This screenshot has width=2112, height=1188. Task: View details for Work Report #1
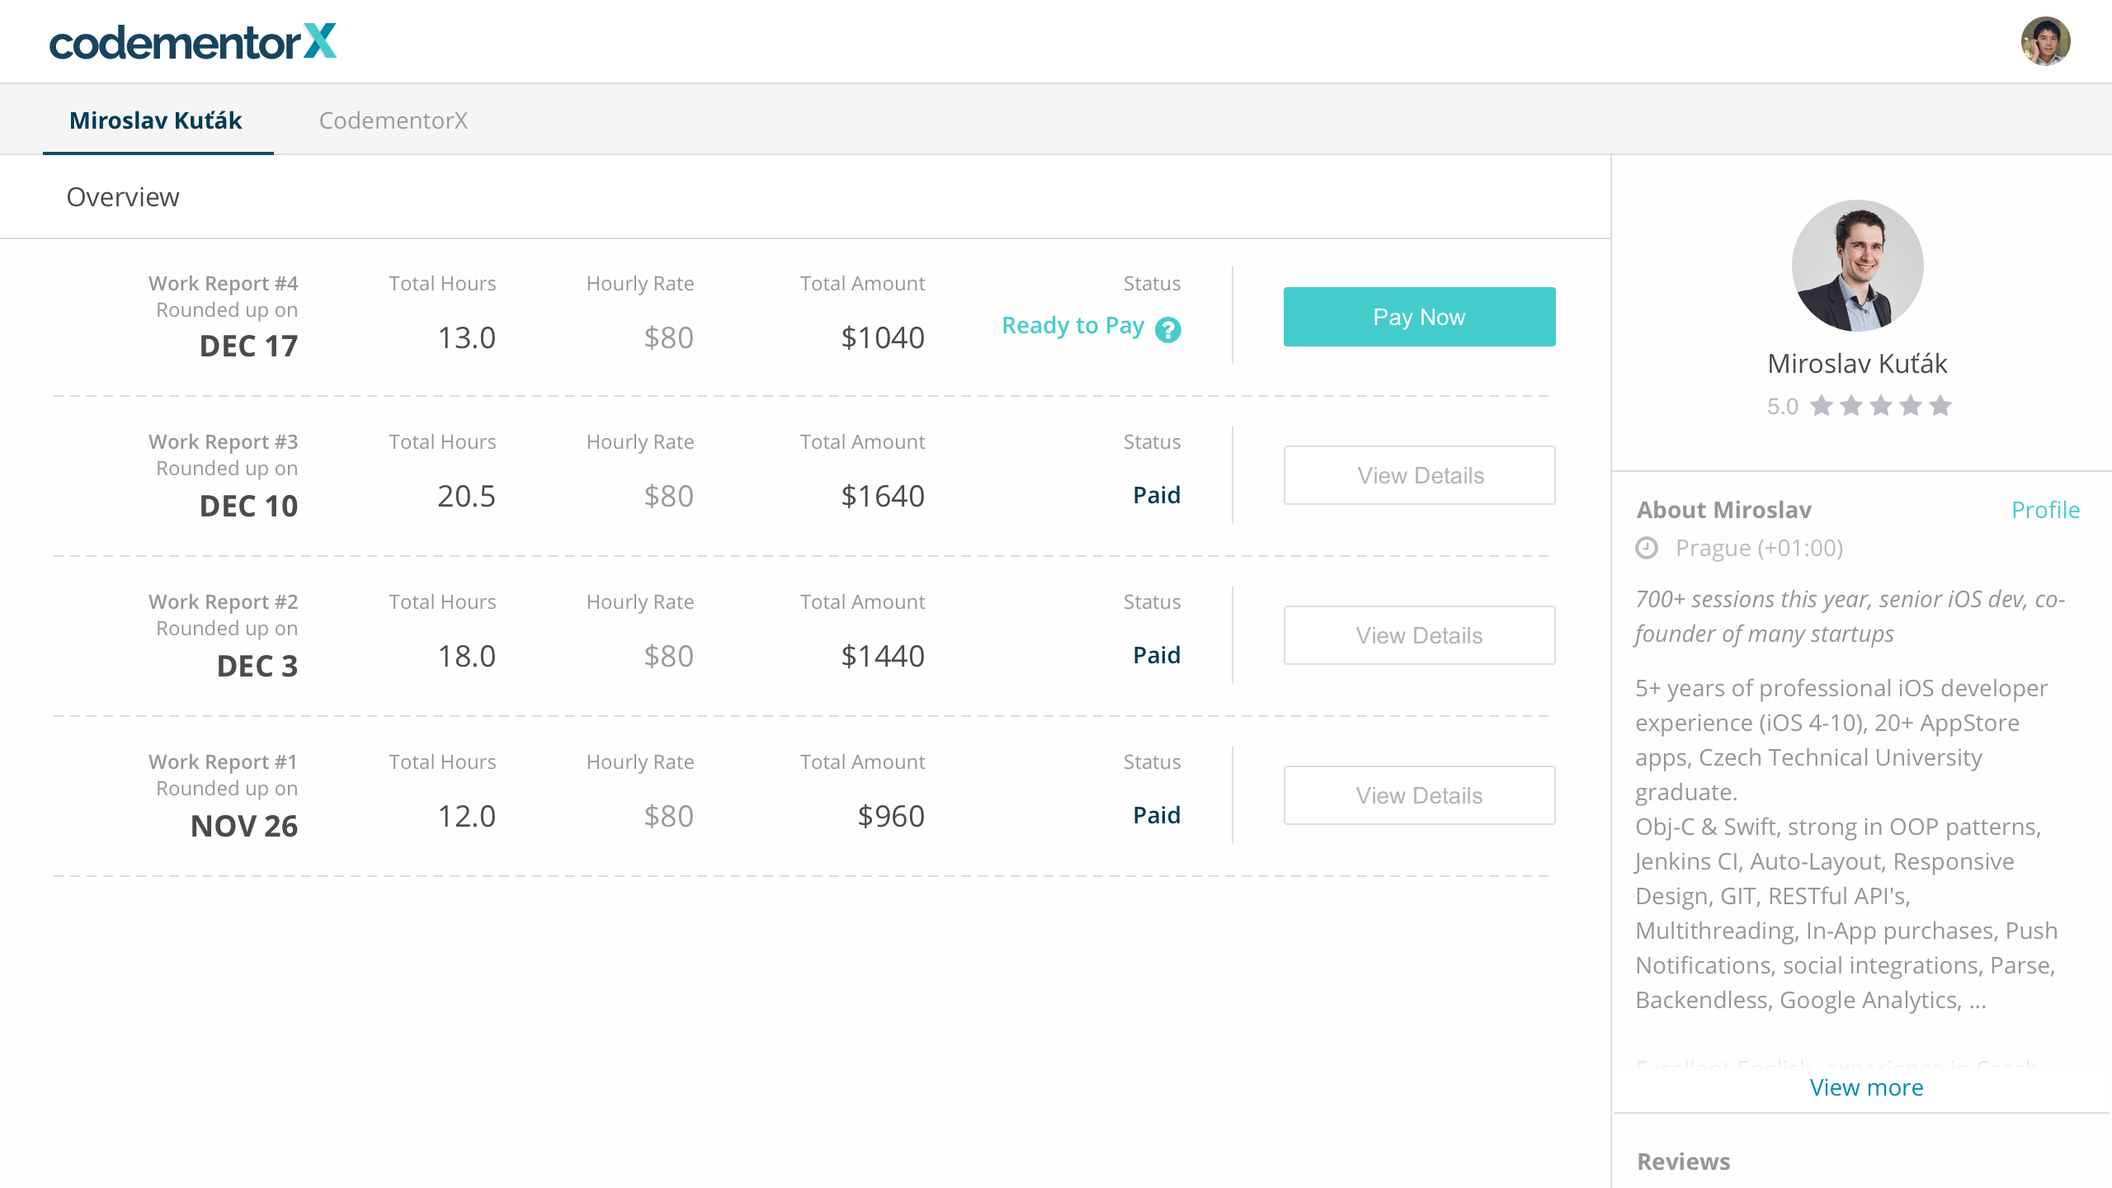(1419, 795)
